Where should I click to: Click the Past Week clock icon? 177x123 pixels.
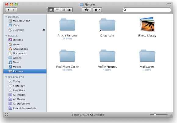10,90
